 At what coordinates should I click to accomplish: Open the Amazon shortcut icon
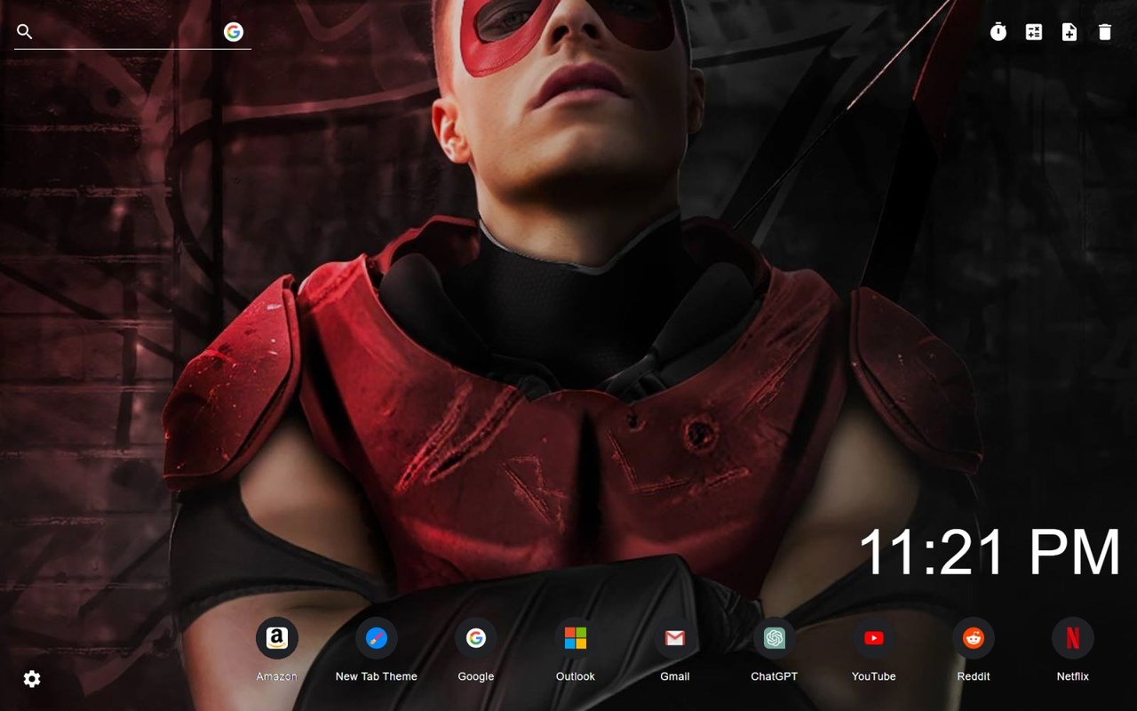tap(277, 638)
